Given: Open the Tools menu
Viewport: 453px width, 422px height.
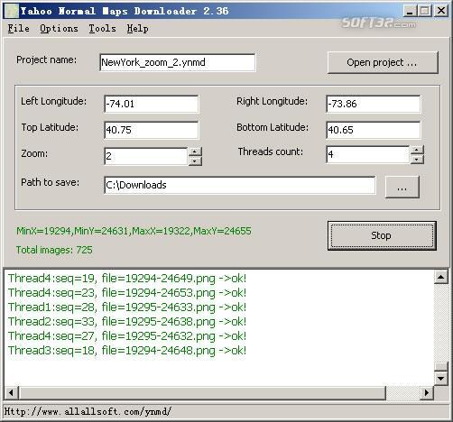Looking at the screenshot, I should pos(102,29).
